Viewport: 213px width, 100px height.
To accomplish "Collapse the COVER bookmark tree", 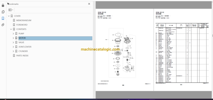I will [x=9, y=16].
